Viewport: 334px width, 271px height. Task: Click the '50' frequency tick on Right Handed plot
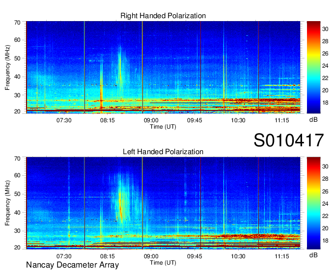(17, 58)
